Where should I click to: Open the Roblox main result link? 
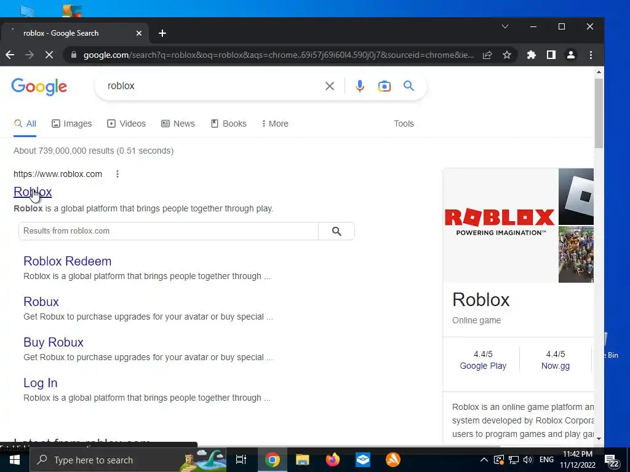(x=33, y=192)
